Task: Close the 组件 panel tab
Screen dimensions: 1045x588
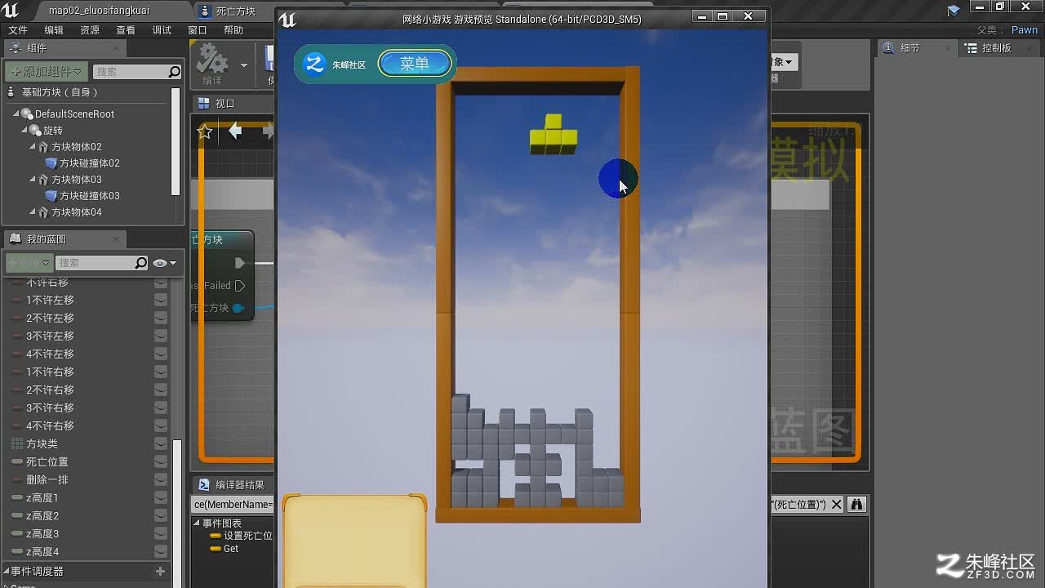Action: (116, 48)
